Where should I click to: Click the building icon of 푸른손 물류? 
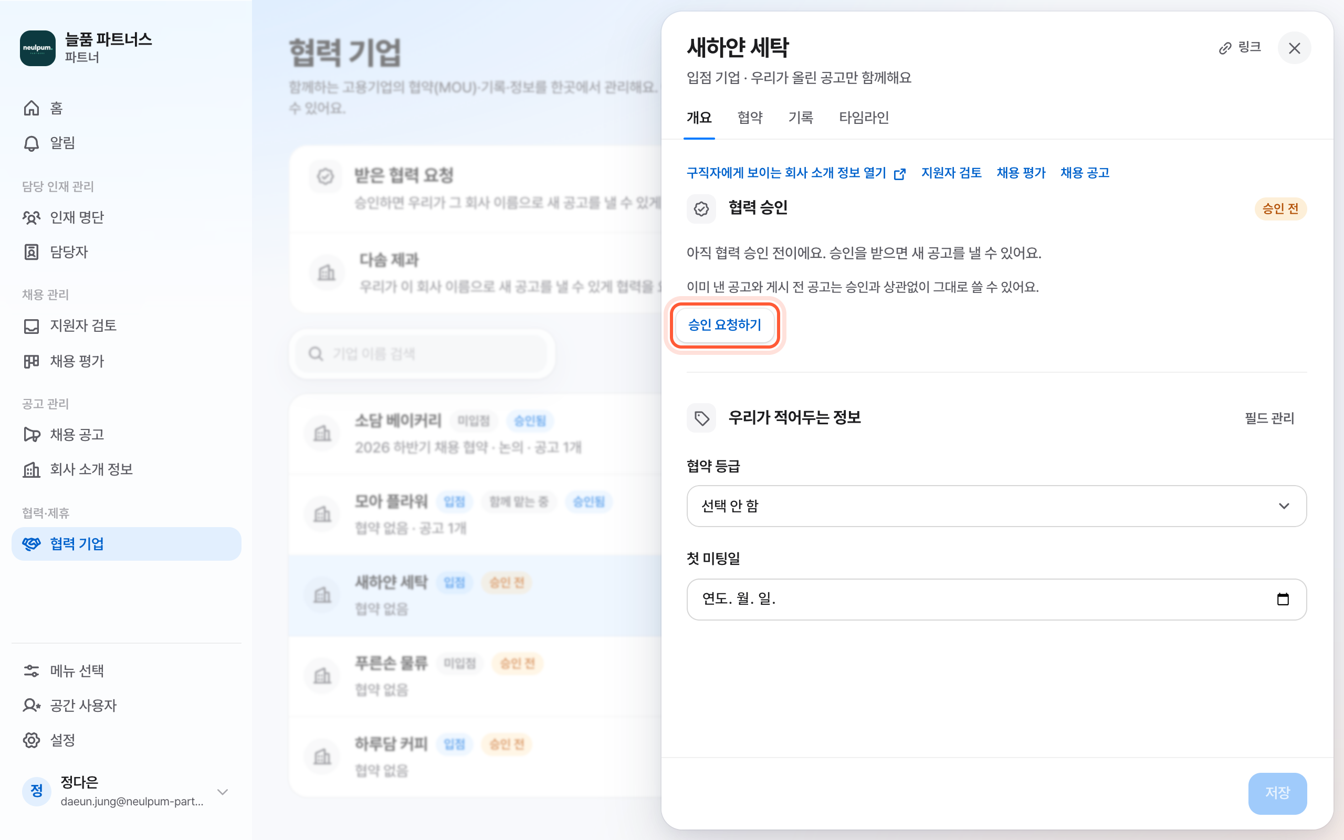322,676
